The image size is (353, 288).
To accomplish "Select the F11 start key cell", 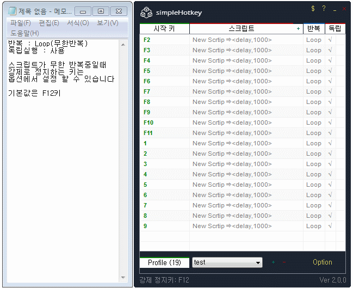I will pos(165,133).
